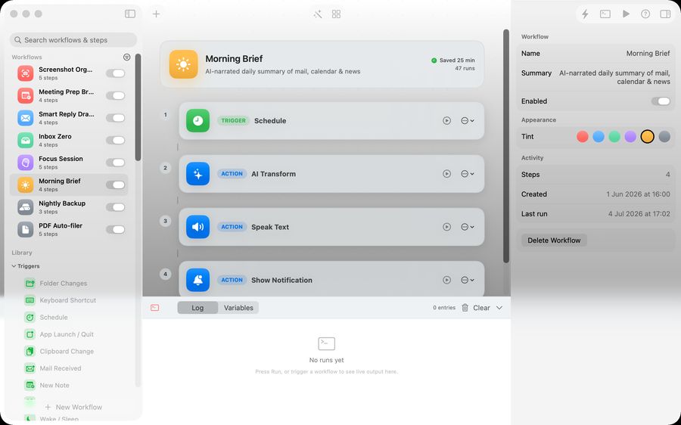Click the blue speaker Speak Text icon
Viewport: 681px width, 425px height.
197,227
